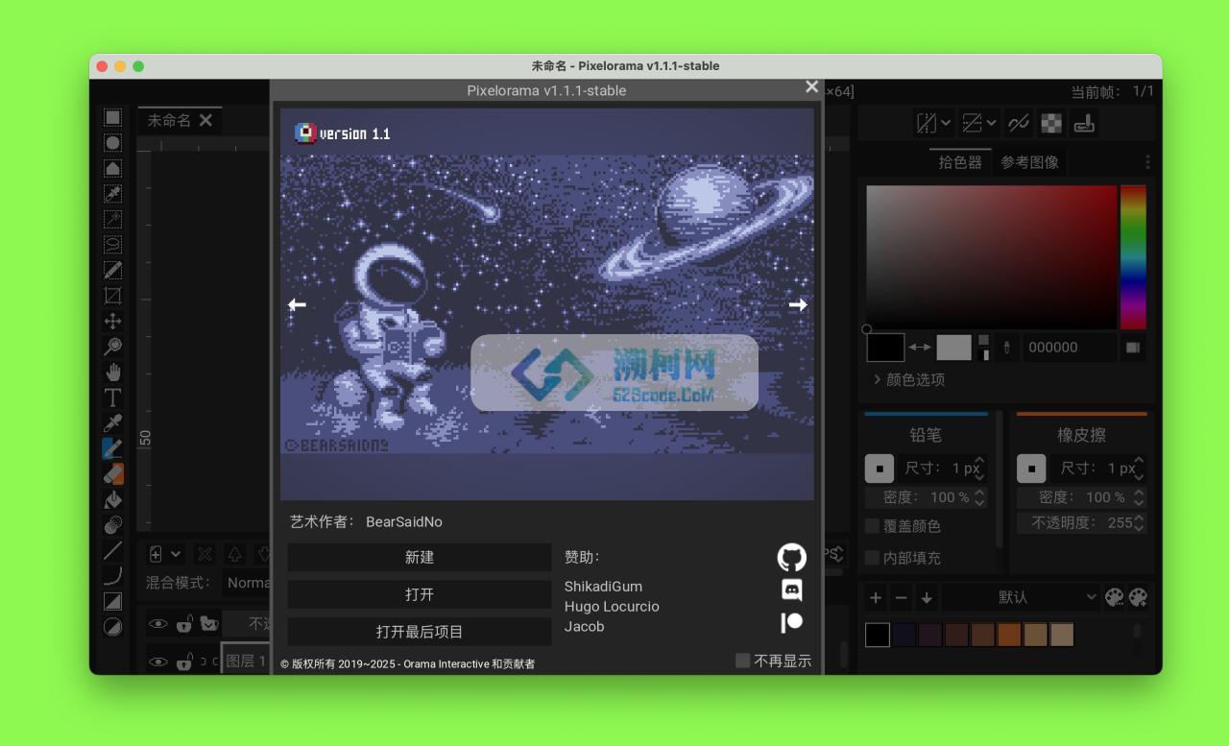Toggle the lock on 图层 1 row
This screenshot has width=1229, height=746.
[184, 662]
